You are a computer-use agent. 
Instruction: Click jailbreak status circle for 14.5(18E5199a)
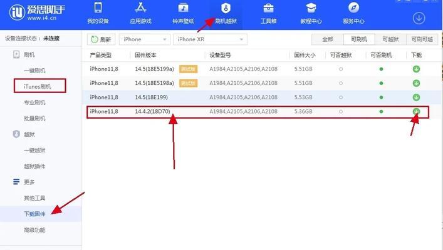(x=341, y=69)
